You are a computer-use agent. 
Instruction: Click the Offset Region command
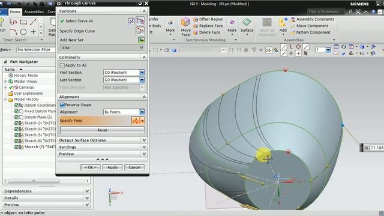click(208, 19)
